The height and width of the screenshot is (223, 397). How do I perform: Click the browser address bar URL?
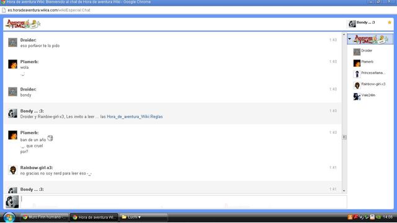[49, 10]
